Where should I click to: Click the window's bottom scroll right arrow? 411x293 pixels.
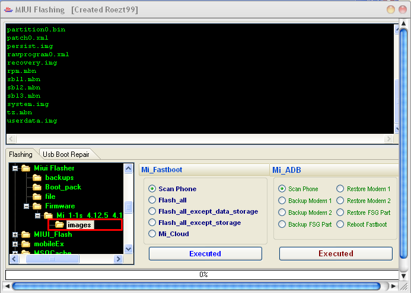tap(393, 286)
